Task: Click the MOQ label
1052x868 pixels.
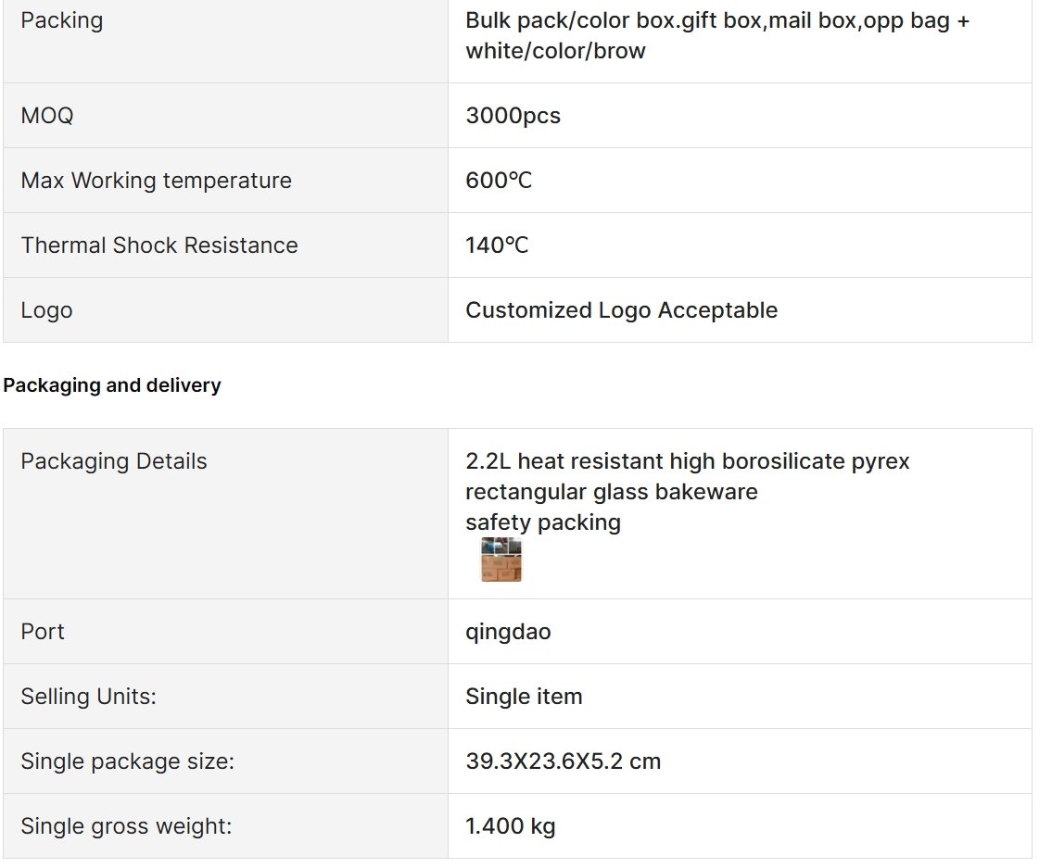Action: [47, 116]
